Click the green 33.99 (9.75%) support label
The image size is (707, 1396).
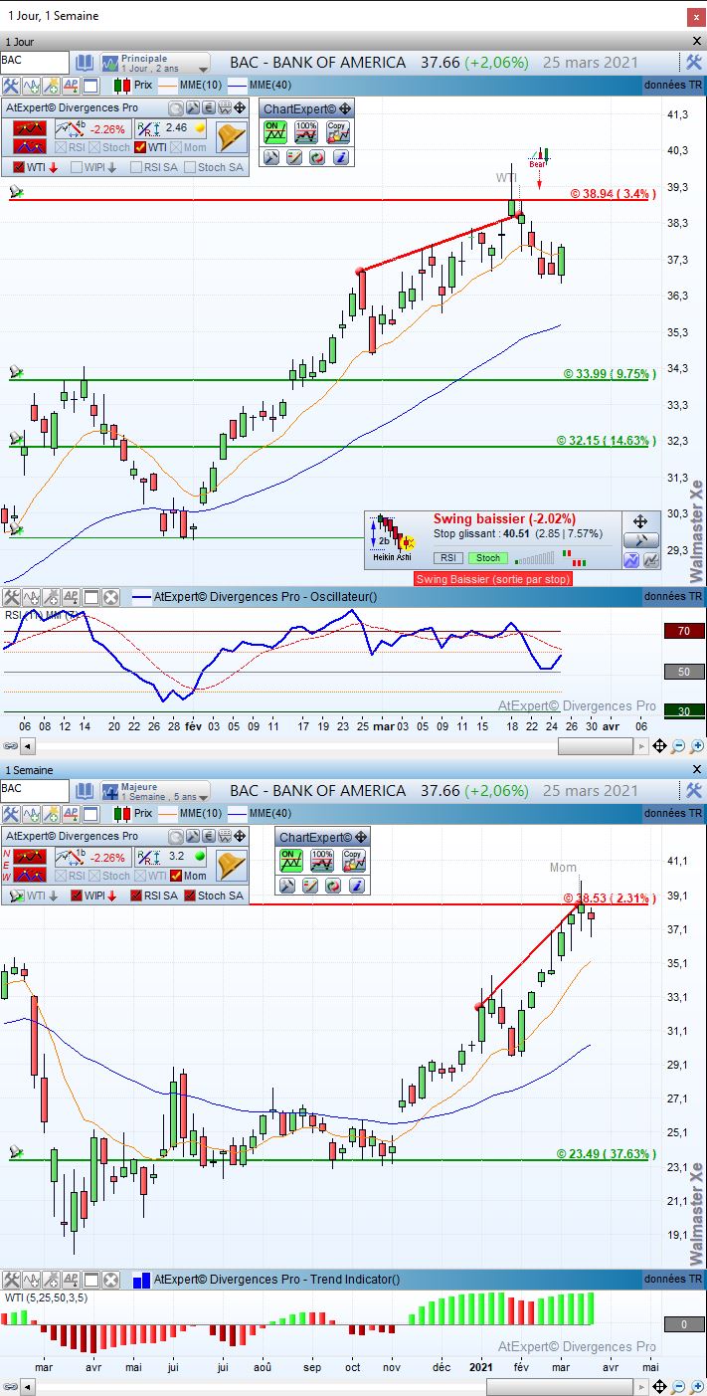click(x=608, y=374)
